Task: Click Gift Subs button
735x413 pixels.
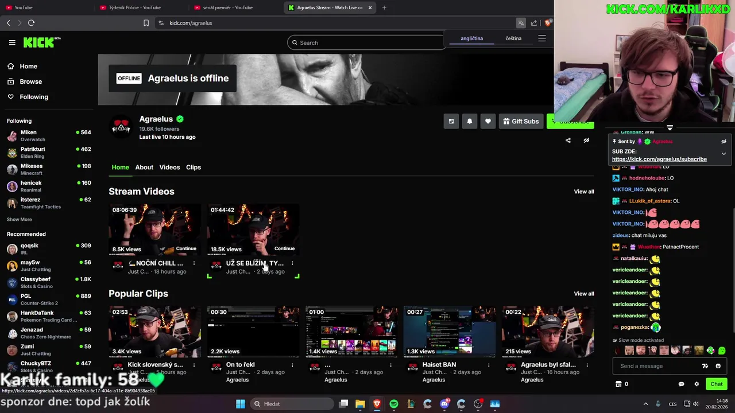Action: [521, 122]
